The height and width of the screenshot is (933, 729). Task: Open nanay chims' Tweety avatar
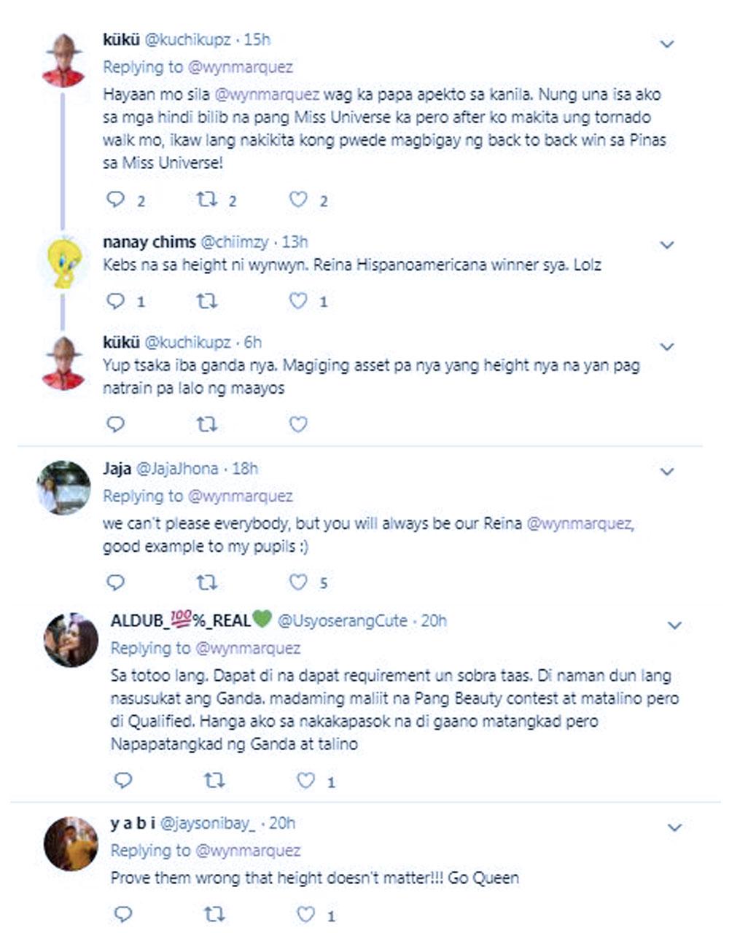[63, 262]
